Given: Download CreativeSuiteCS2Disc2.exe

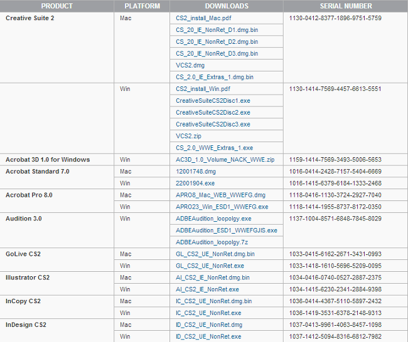Looking at the screenshot, I should (213, 113).
